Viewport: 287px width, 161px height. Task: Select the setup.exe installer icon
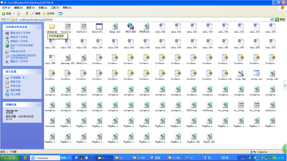pyautogui.click(x=256, y=74)
